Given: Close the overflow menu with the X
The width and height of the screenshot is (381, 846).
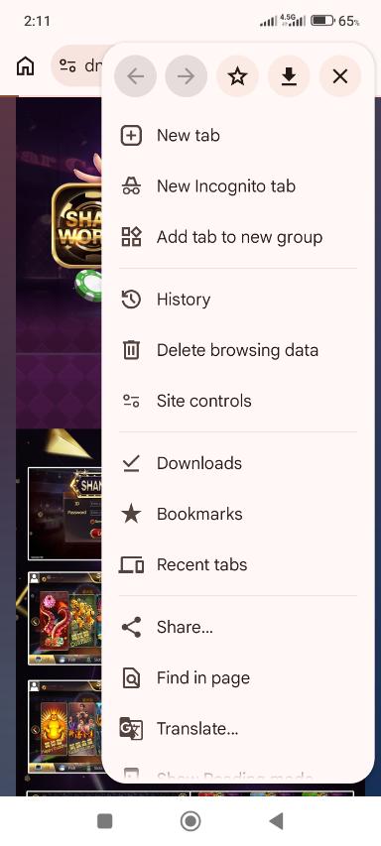Looking at the screenshot, I should (340, 76).
